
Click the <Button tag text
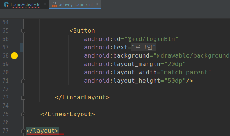coord(82,31)
